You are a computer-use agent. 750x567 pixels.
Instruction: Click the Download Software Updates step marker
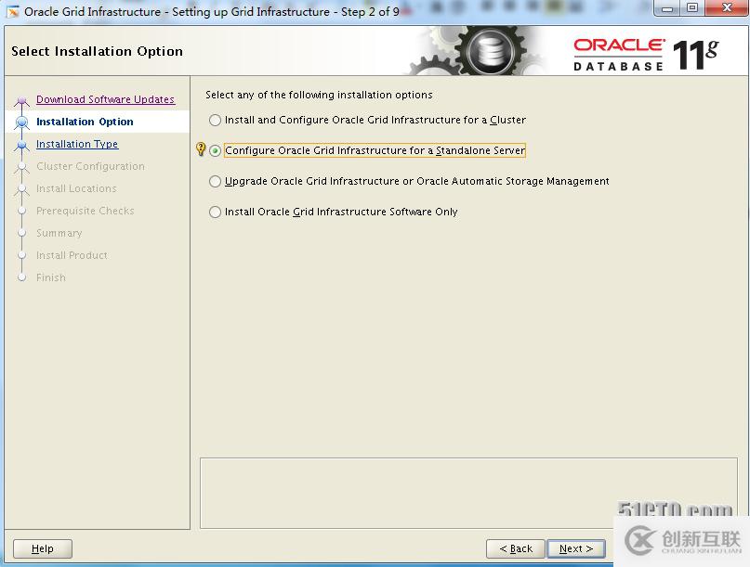pos(21,100)
